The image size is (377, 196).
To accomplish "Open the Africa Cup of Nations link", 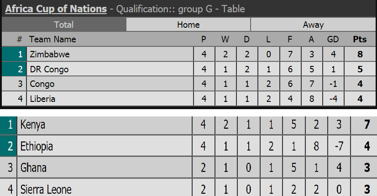I will tap(56, 9).
